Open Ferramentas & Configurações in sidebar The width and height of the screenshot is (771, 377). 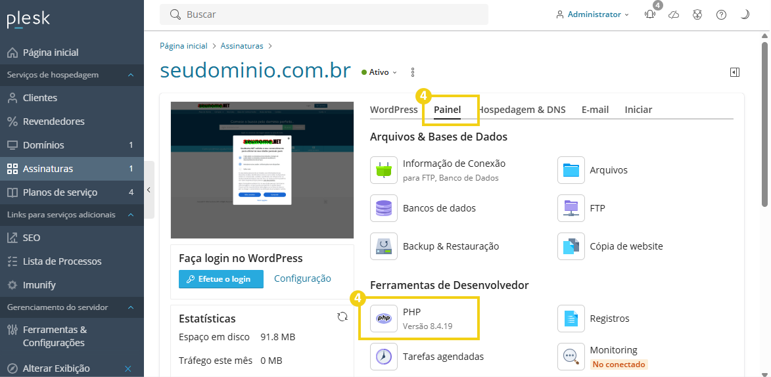72,336
